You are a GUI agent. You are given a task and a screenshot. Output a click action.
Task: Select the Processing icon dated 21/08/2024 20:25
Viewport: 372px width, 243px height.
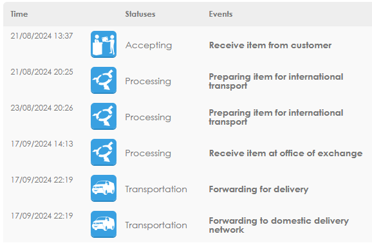pyautogui.click(x=104, y=80)
